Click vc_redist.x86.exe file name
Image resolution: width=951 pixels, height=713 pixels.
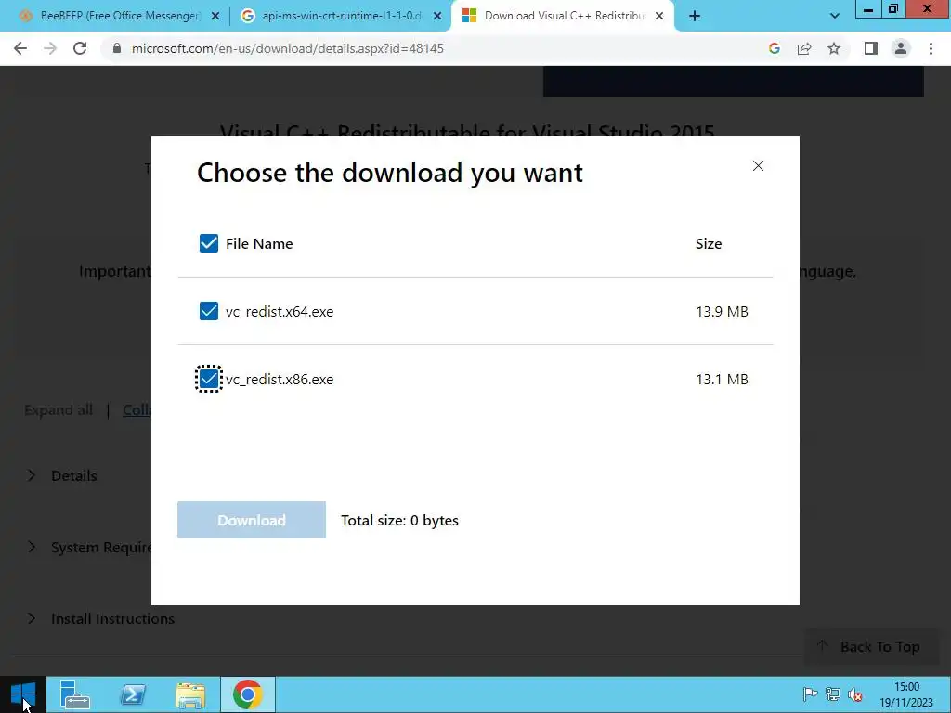[x=280, y=379]
